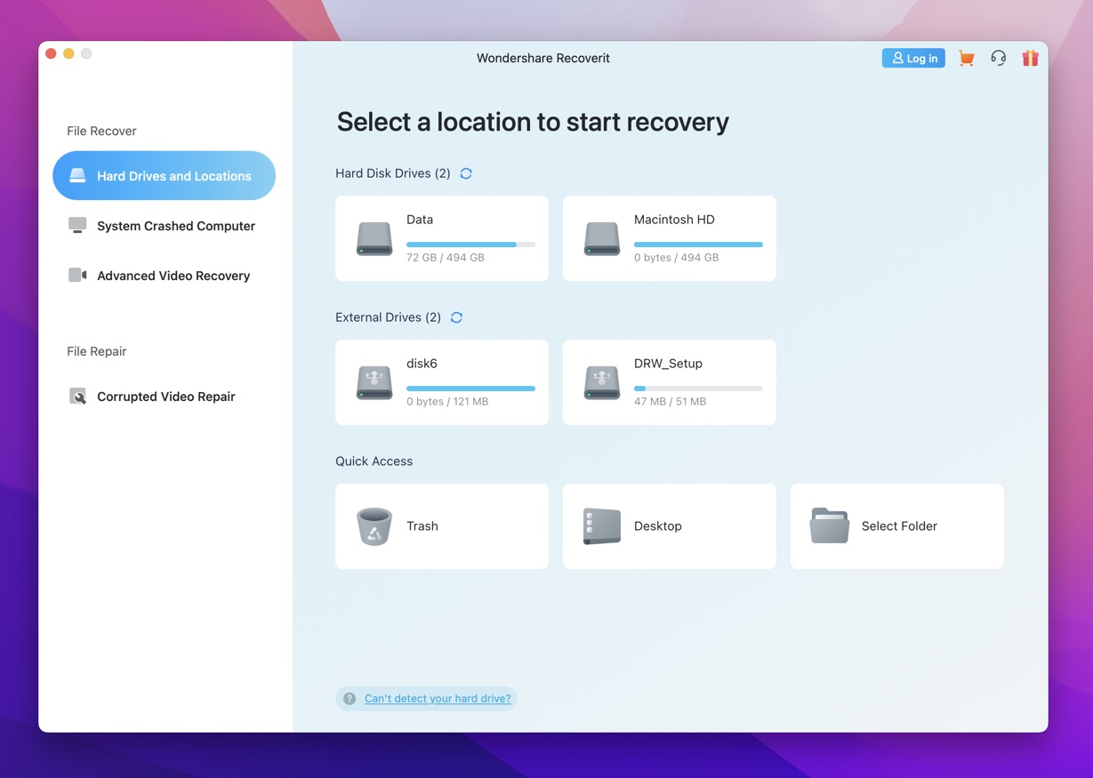Screen dimensions: 1093x778
Task: Click the "Hard Disk Drives (2)" heading
Action: [393, 173]
